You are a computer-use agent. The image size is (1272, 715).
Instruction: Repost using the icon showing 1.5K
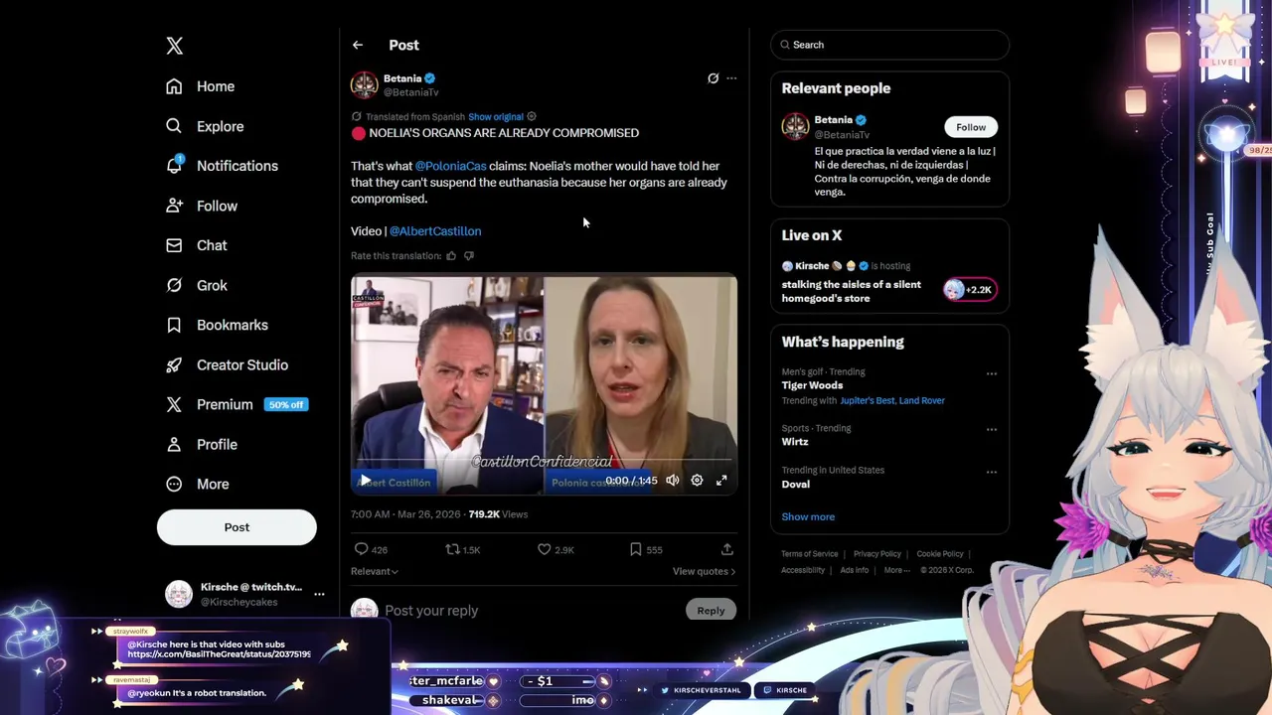(452, 549)
